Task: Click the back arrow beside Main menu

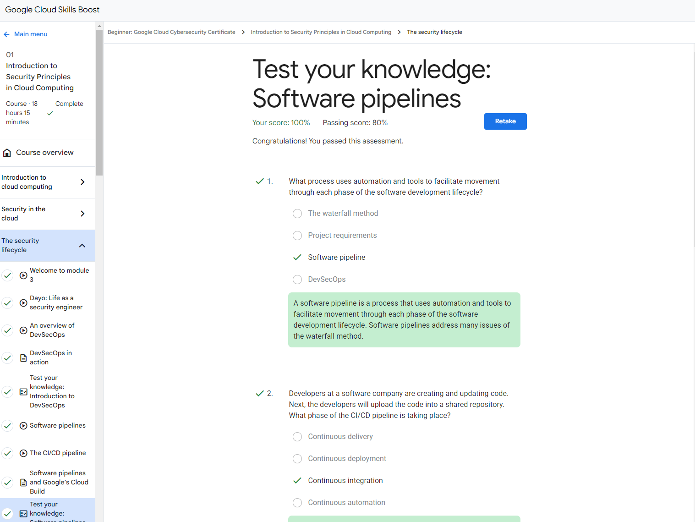Action: 6,34
